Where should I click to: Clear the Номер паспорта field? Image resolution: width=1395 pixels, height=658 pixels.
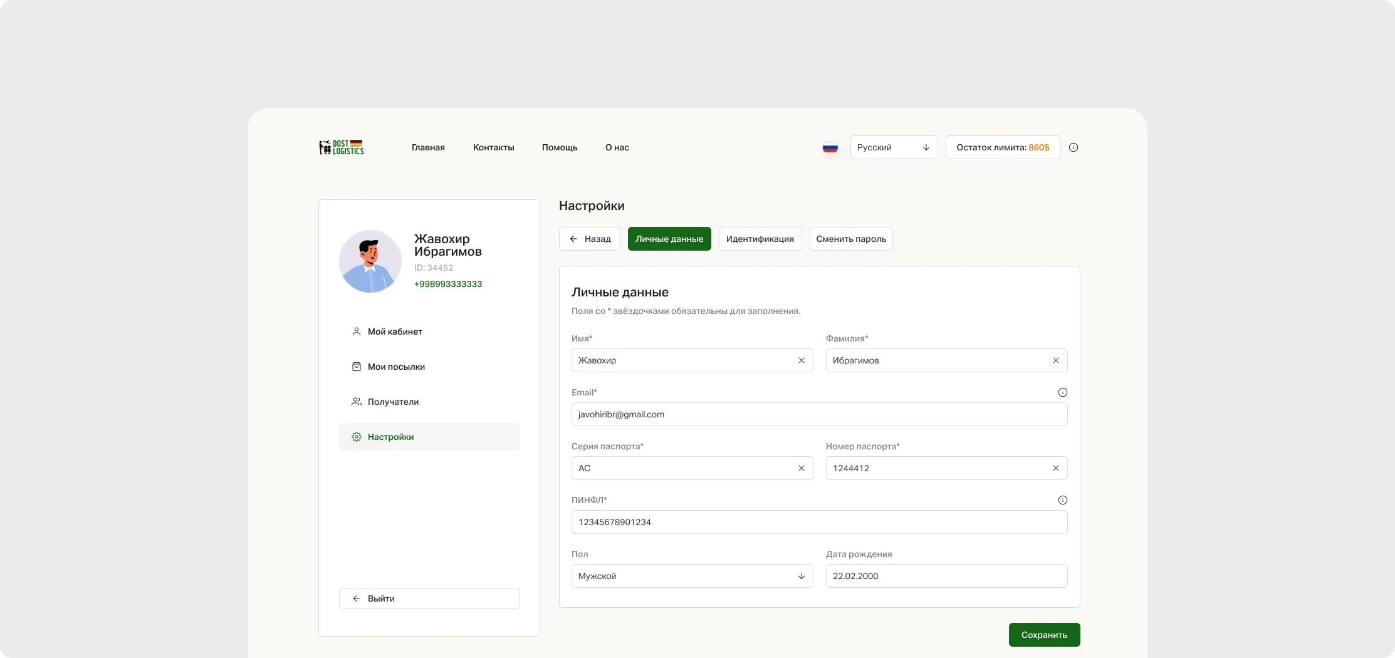pos(1056,468)
